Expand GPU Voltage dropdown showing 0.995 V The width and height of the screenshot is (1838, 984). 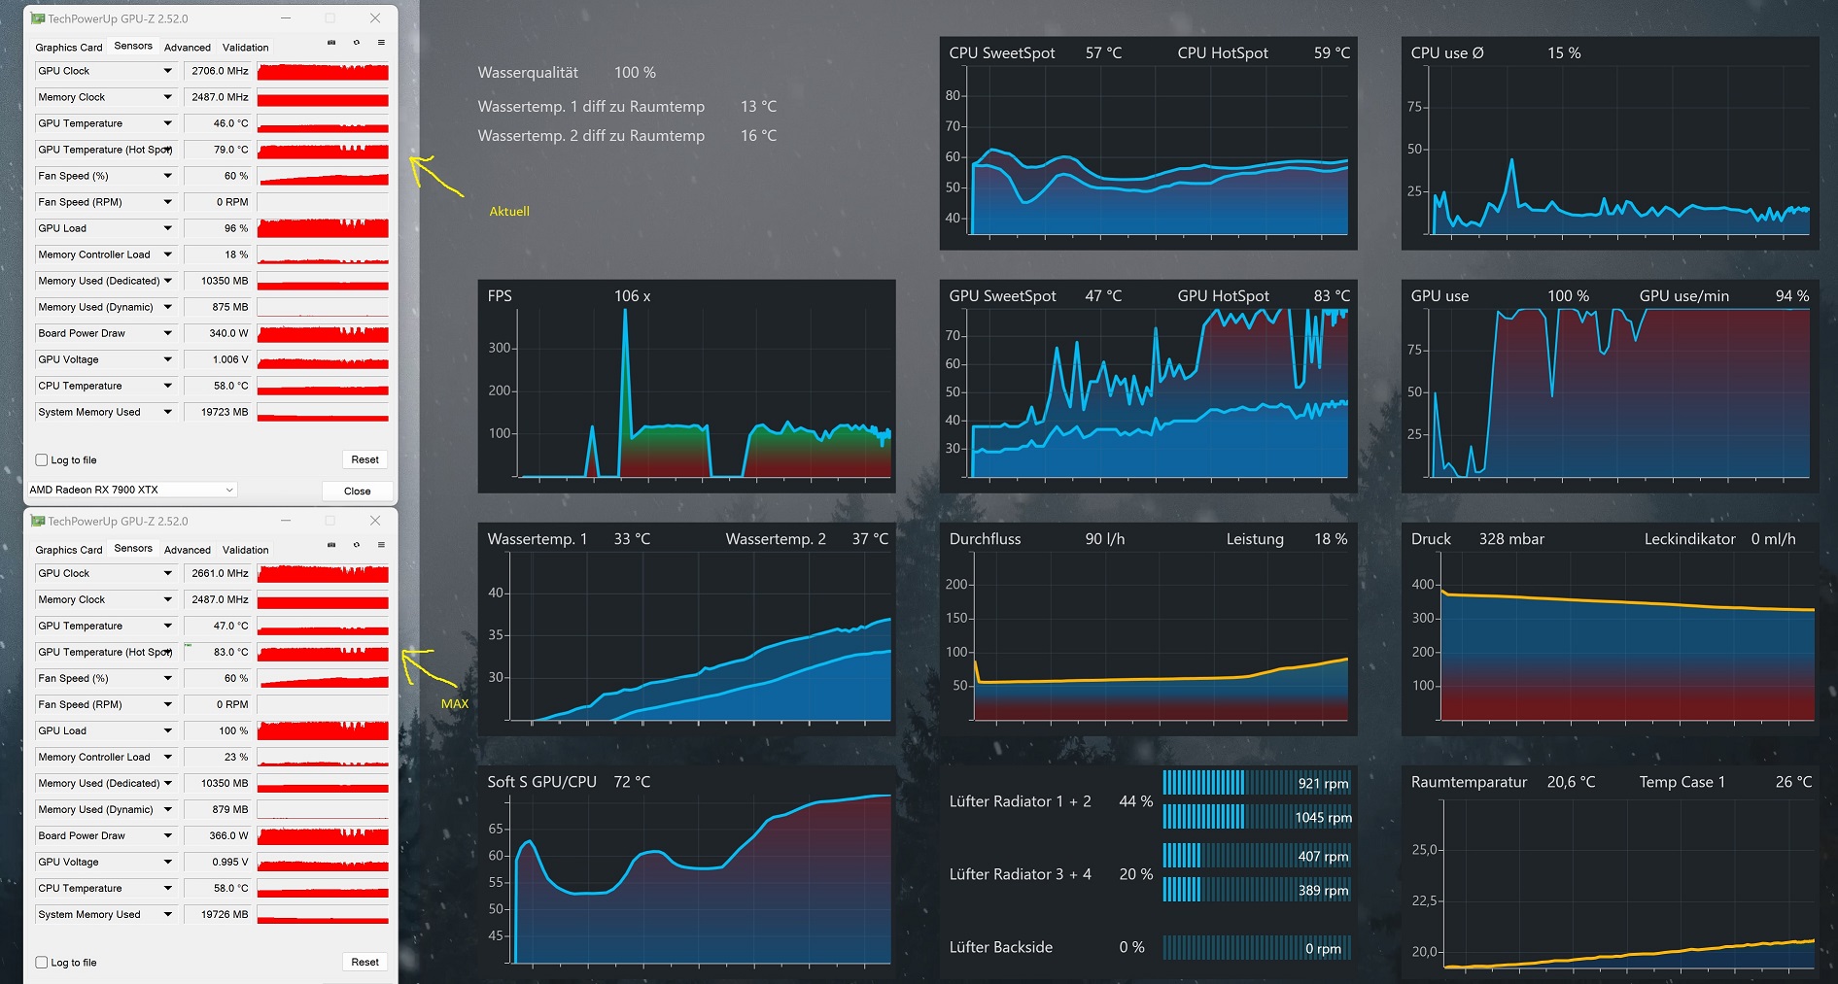[167, 862]
